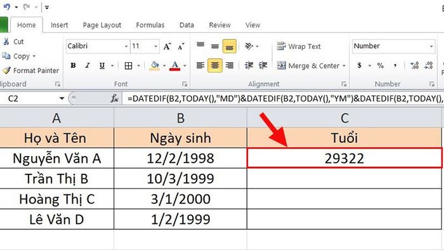Open the Font group dialog launcher

pos(185,84)
